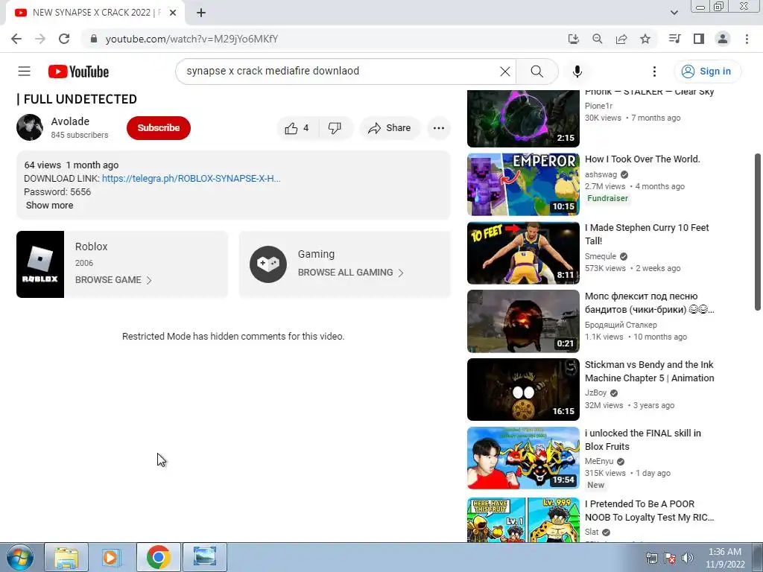The width and height of the screenshot is (763, 572).
Task: Open Windows Explorer from the taskbar
Action: pos(66,557)
